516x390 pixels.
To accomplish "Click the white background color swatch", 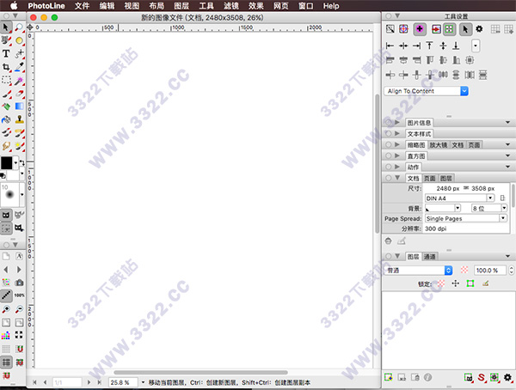I will click(13, 174).
